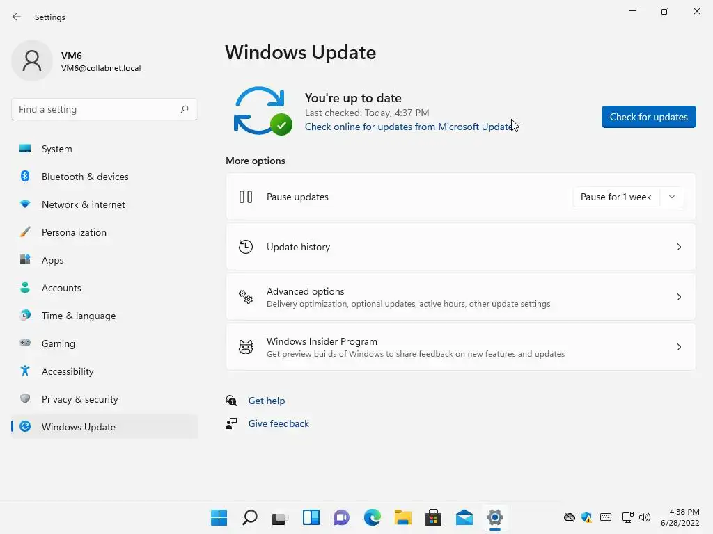The image size is (713, 534).
Task: Expand Update history with its chevron
Action: (x=678, y=247)
